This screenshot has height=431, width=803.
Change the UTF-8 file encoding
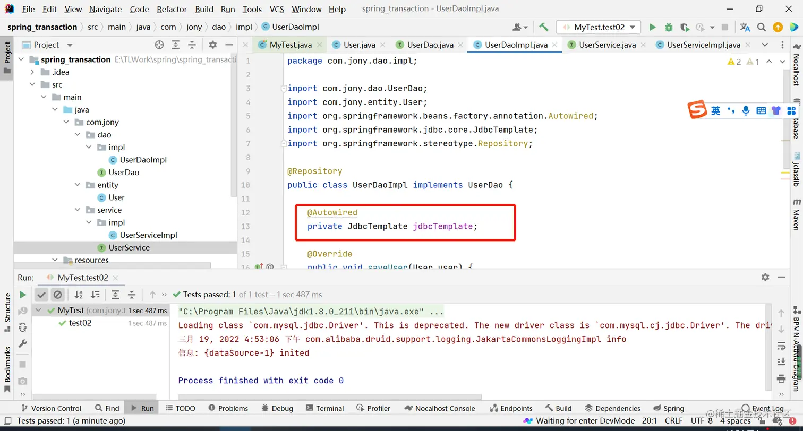(x=702, y=421)
